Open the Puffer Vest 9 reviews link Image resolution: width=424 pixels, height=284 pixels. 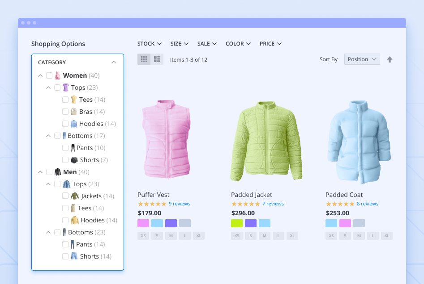click(x=179, y=204)
